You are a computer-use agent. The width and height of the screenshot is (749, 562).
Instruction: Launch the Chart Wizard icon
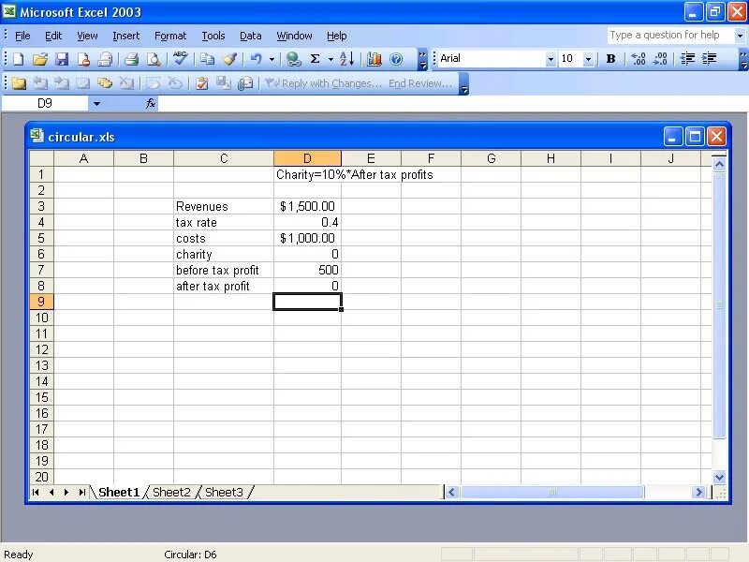click(x=374, y=59)
